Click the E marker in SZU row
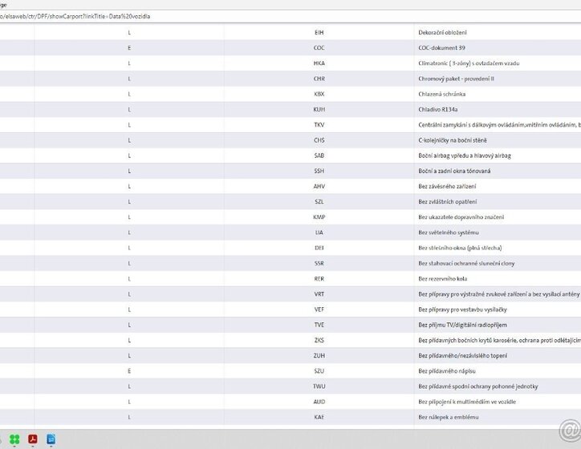581x449 pixels. point(129,371)
